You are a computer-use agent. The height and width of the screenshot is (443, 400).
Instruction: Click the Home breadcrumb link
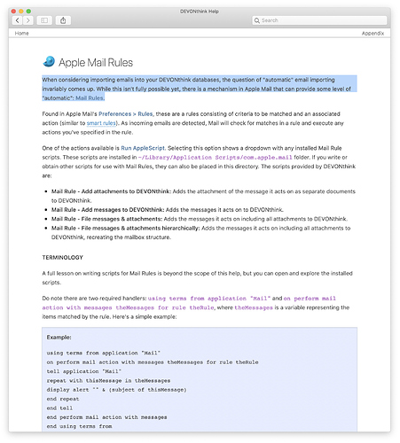pos(22,34)
